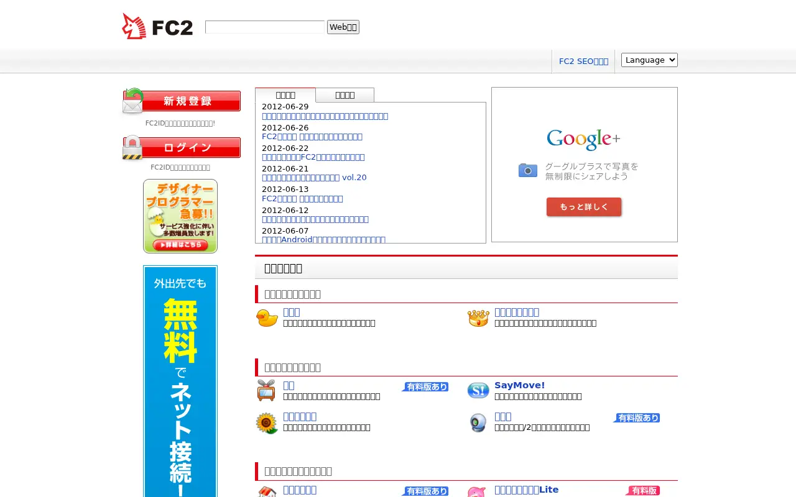Open the SayMove! blue S! icon
Screen dimensions: 796x497
tap(478, 390)
